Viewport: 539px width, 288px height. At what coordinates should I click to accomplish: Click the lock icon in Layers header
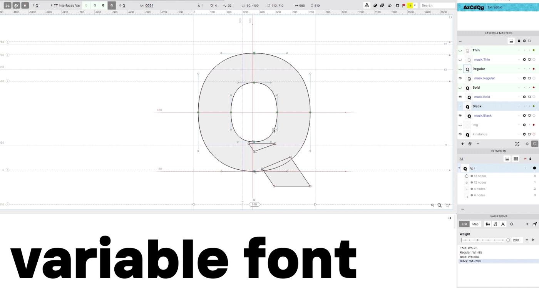point(519,41)
